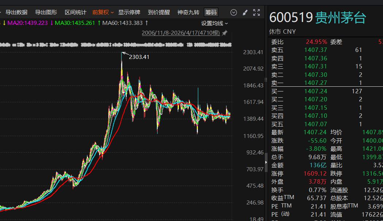This screenshot has height=221, width=383.
Task: Select 买三 price 1407.15
Action: coord(315,108)
